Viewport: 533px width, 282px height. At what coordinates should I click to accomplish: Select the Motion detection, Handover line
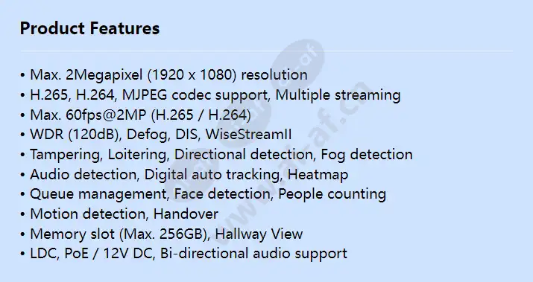(119, 214)
